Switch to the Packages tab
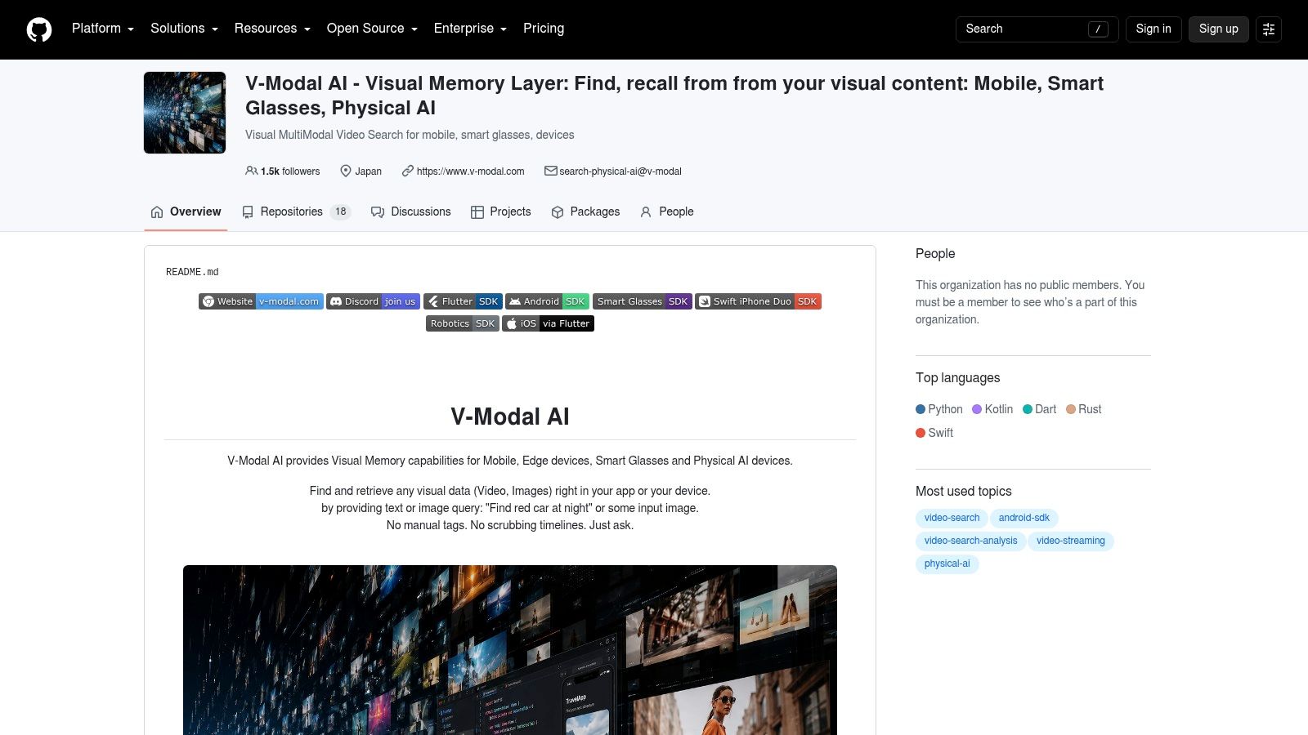Screen dimensions: 1308x735 (x=585, y=212)
